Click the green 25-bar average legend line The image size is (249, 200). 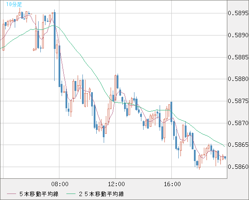click(71, 194)
